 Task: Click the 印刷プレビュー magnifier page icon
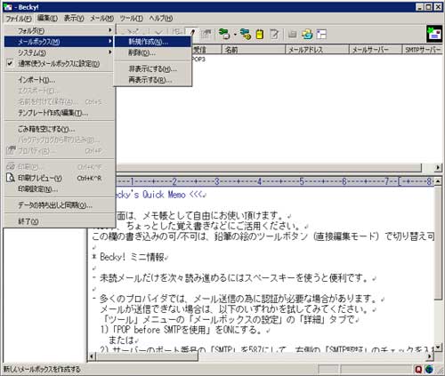(11, 178)
